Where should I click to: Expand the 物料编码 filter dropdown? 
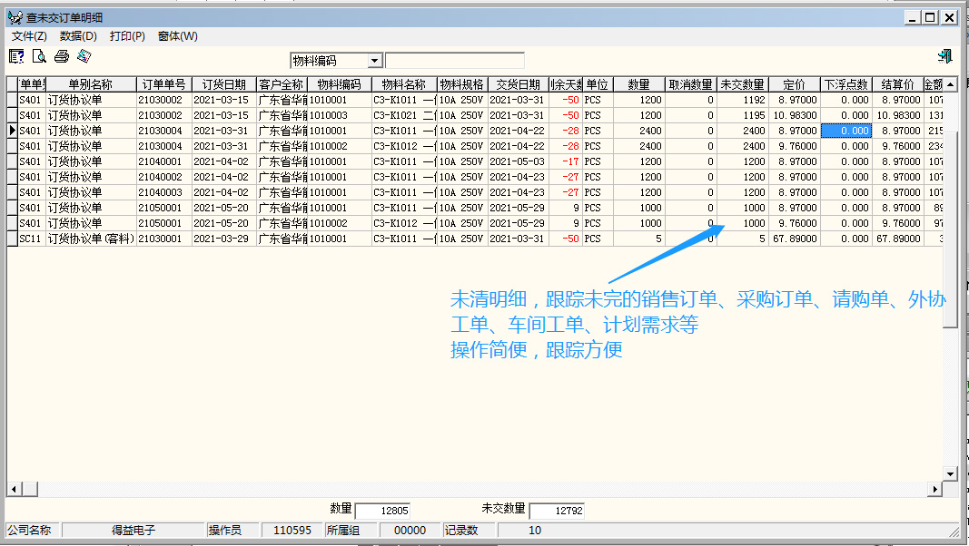point(374,61)
